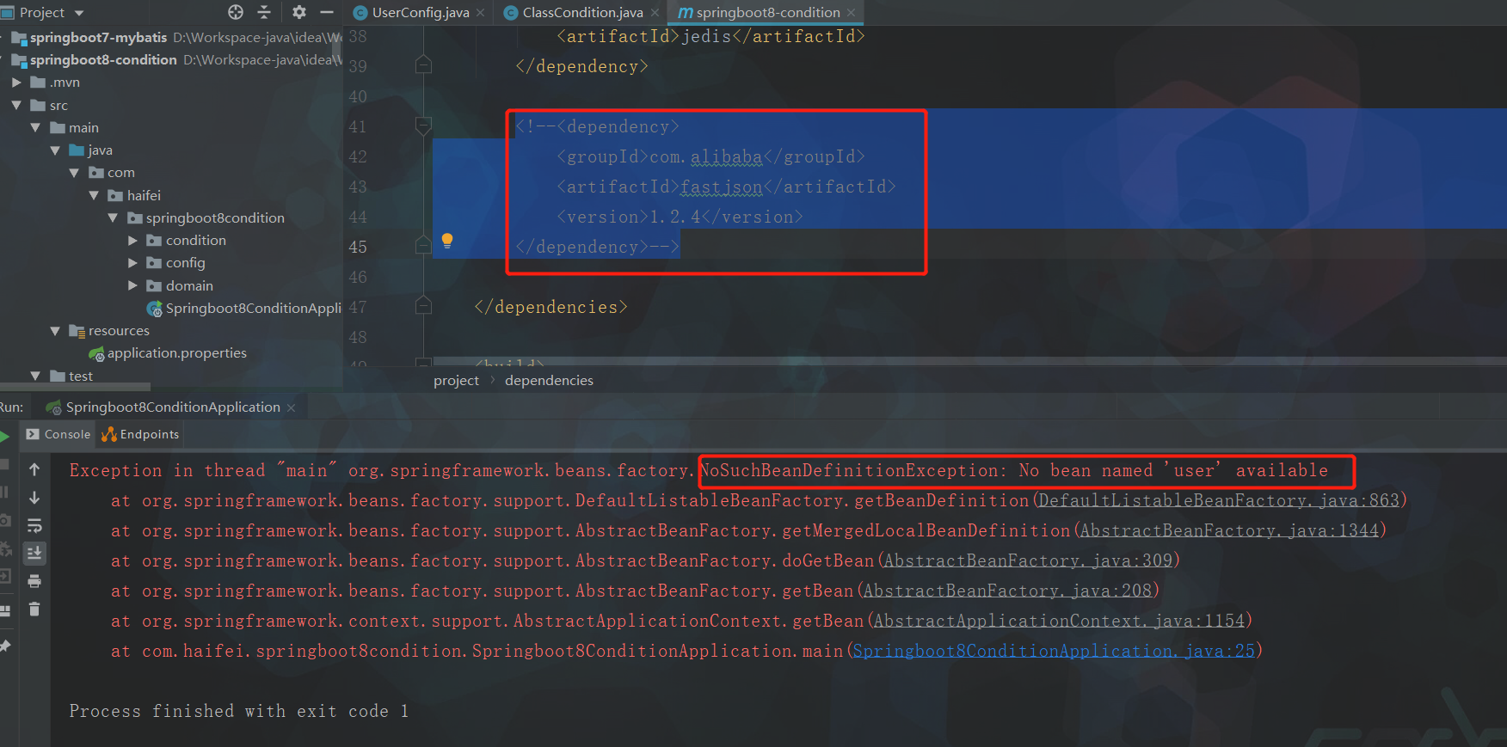Viewport: 1507px width, 747px height.
Task: Open the DefaultListableBeanFactory.java:863 link
Action: (1218, 500)
